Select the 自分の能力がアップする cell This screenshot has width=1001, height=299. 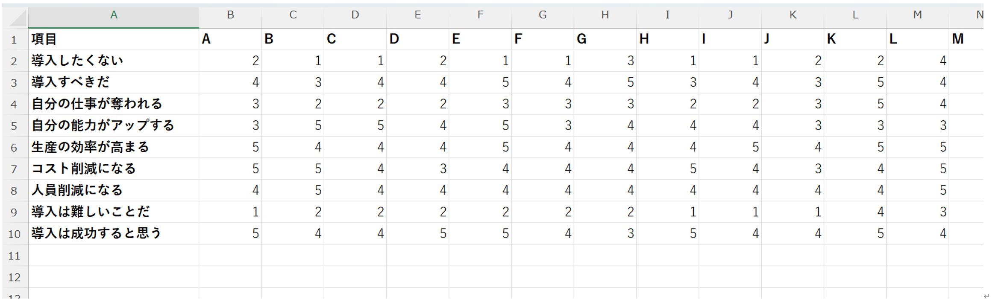tap(103, 125)
